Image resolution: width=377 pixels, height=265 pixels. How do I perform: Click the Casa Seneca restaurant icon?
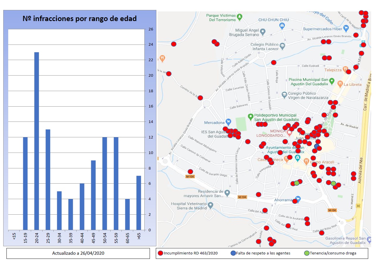pyautogui.click(x=287, y=160)
